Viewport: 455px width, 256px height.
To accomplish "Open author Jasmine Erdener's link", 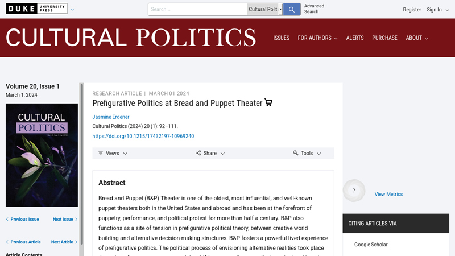I will [x=111, y=117].
